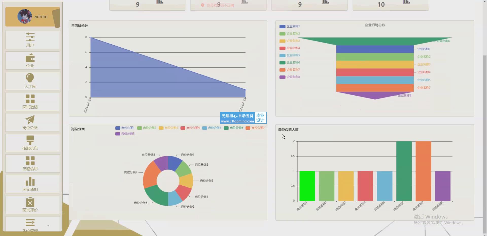The height and width of the screenshot is (236, 487).
Task: Open the 用户 sliders icon in sidebar
Action: (x=30, y=37)
